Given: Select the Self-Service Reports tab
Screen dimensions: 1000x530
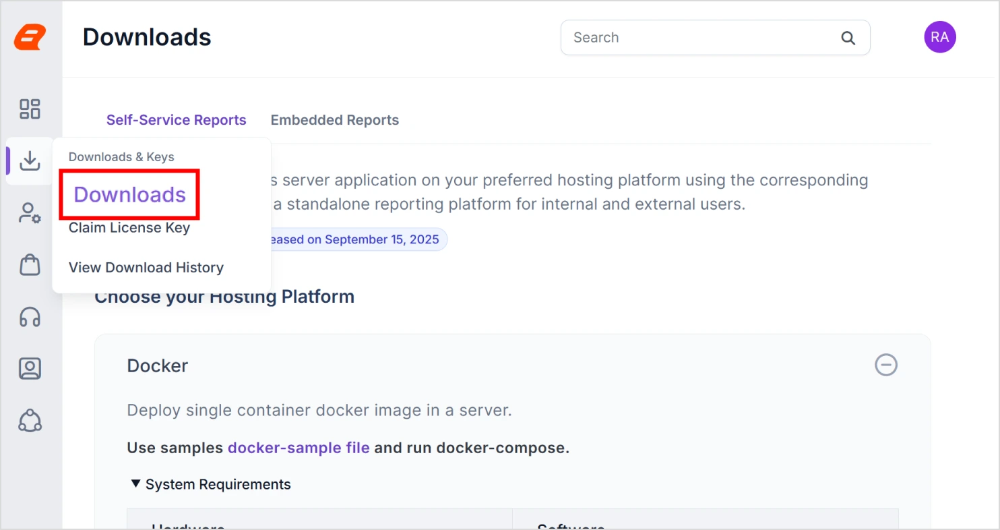Looking at the screenshot, I should (176, 120).
